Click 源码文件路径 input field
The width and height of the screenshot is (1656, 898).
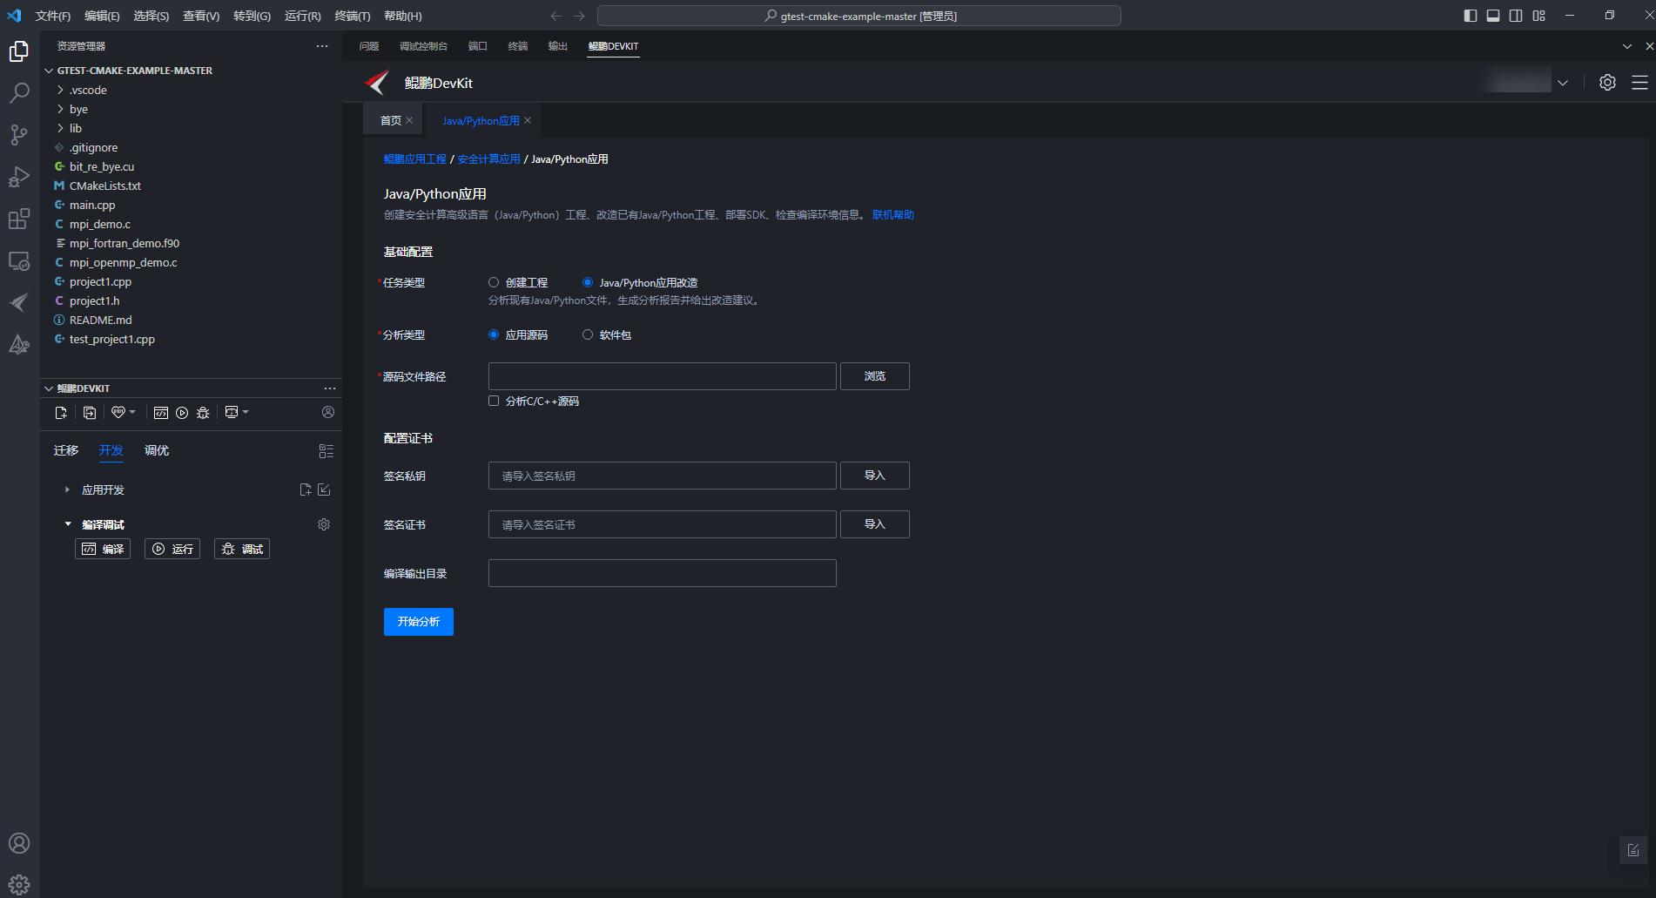click(663, 376)
